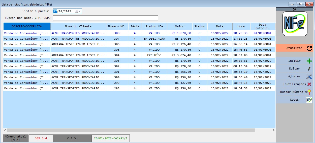Click the Buscar Número NF pin icon
The height and width of the screenshot is (143, 315).
[309, 92]
